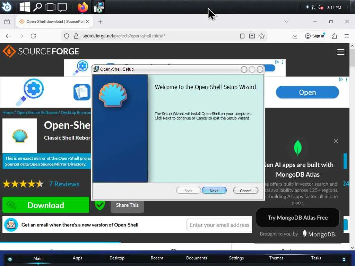Open a new browser tab
The image size is (355, 266).
coord(100,22)
